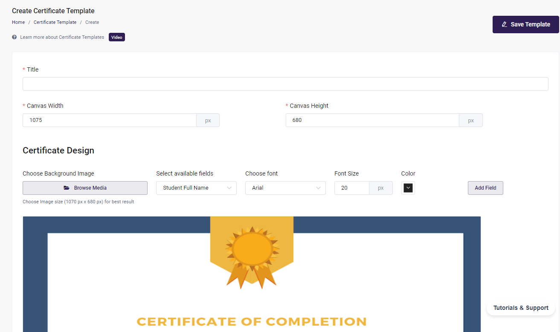
Task: Open the color picker dropdown arrow
Action: (408, 188)
